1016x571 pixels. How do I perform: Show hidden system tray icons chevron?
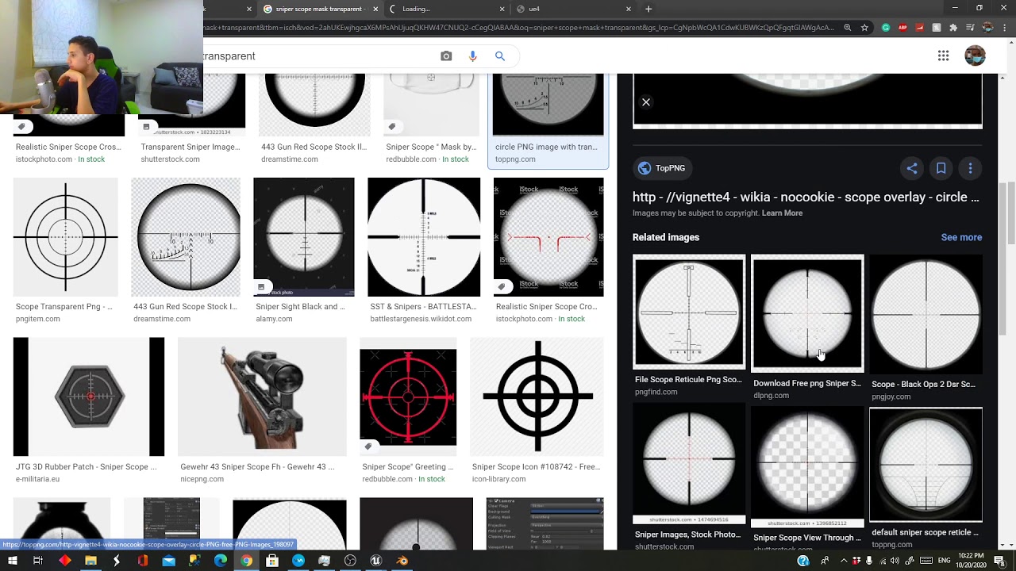843,561
